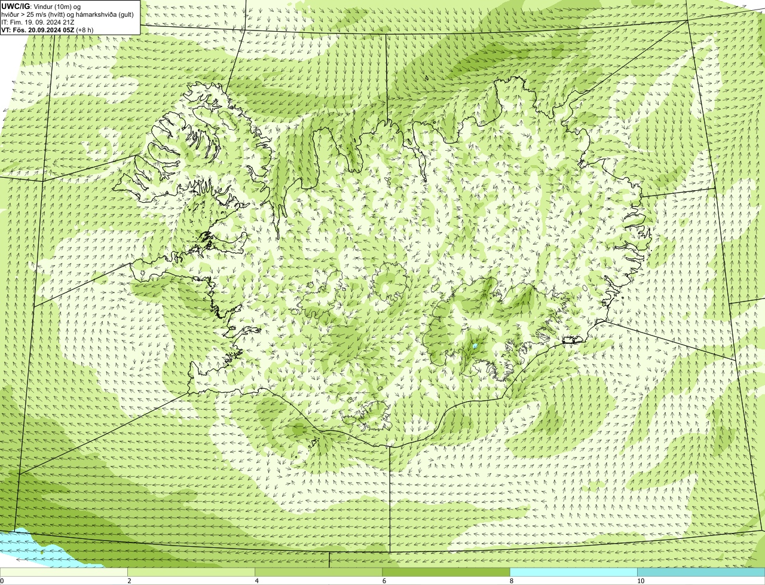Click the "UWC/IG: Vindur (10m) og" title line
This screenshot has height=585, width=765.
(41, 7)
